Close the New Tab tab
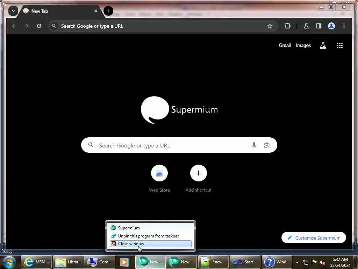This screenshot has width=358, height=269. 96,11
